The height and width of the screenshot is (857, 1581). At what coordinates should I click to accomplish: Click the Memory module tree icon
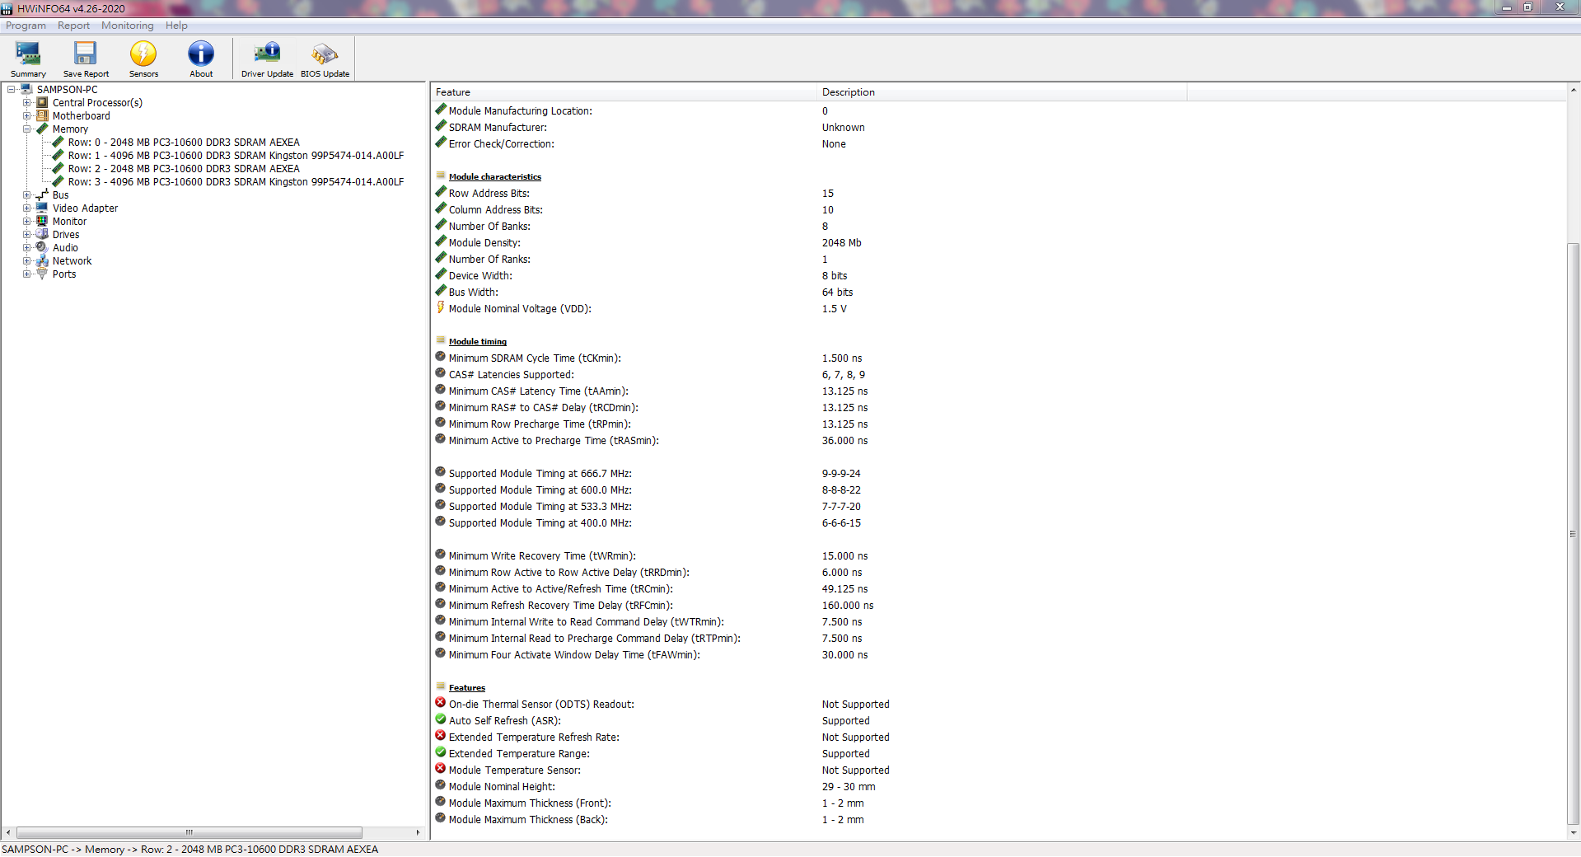42,129
